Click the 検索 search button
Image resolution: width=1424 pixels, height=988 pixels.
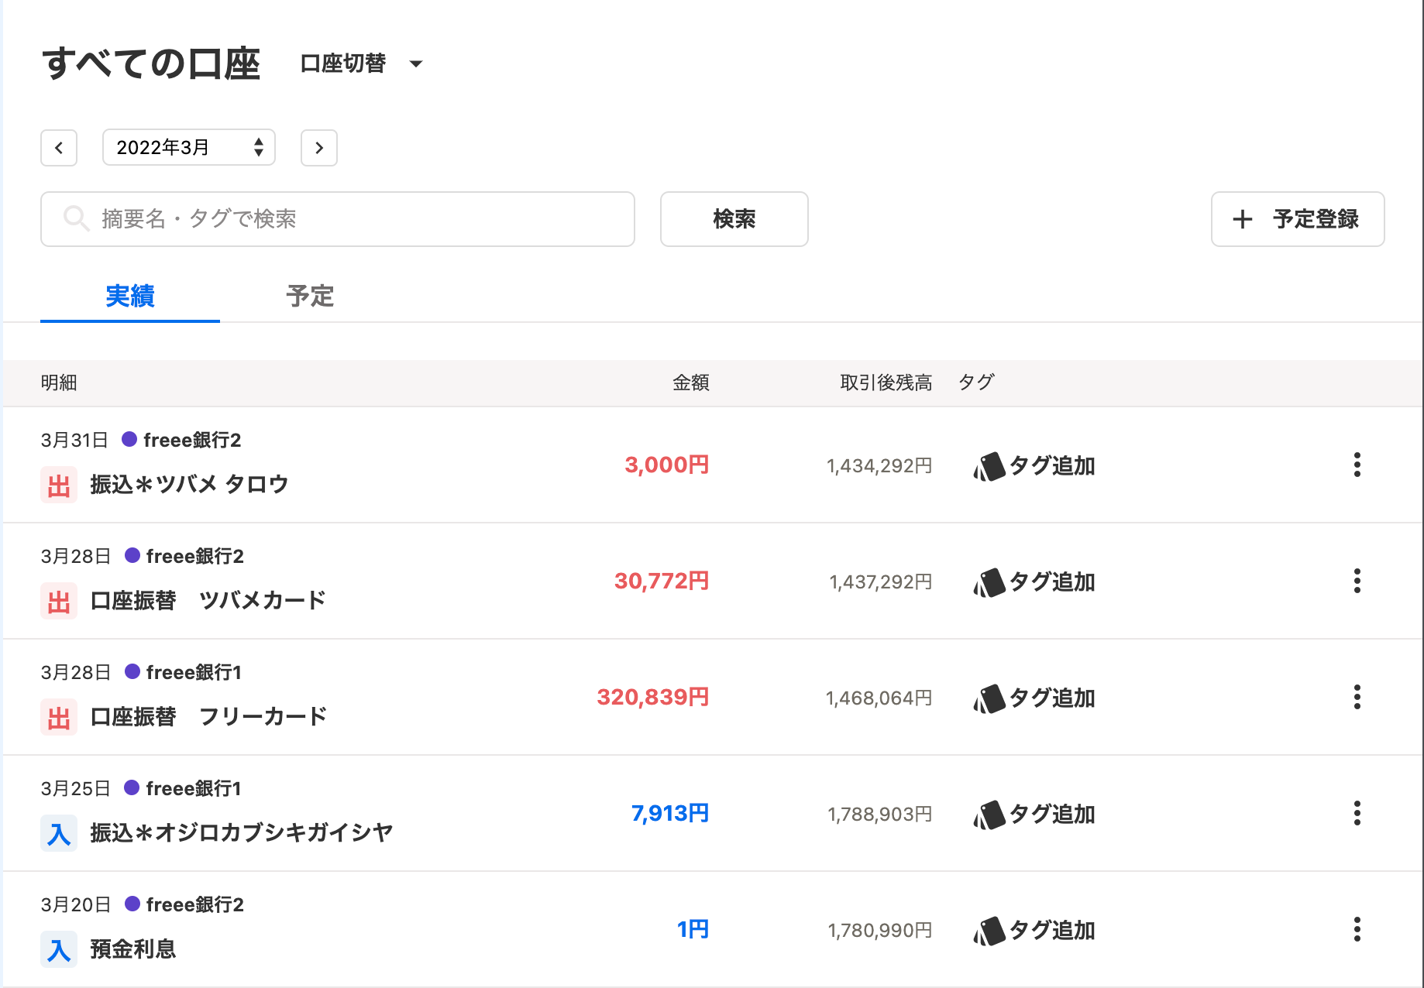(734, 219)
